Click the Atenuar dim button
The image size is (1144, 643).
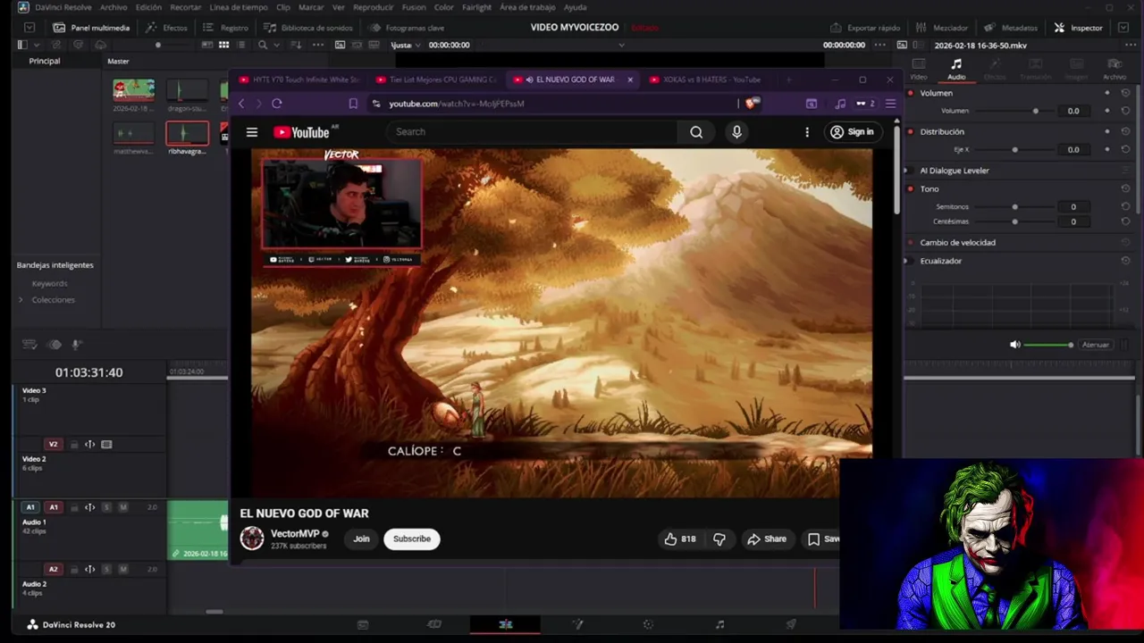point(1095,345)
